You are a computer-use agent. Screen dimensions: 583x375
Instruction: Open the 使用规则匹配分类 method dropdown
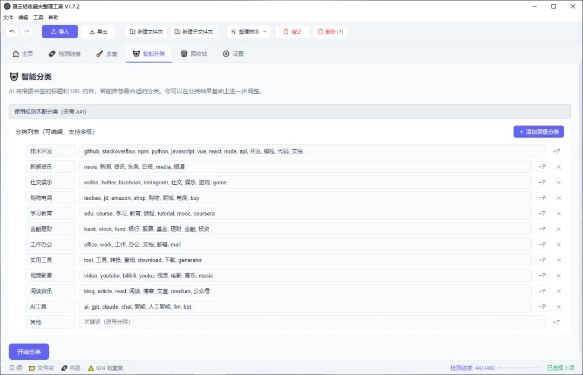click(x=290, y=112)
